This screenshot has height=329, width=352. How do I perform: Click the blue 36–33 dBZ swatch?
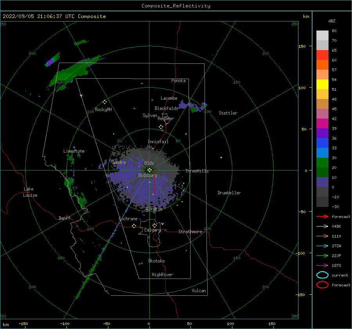(322, 143)
